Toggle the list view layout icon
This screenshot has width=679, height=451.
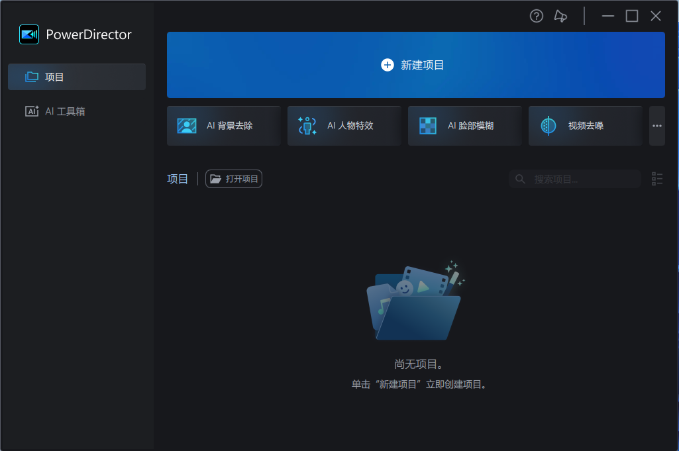657,179
